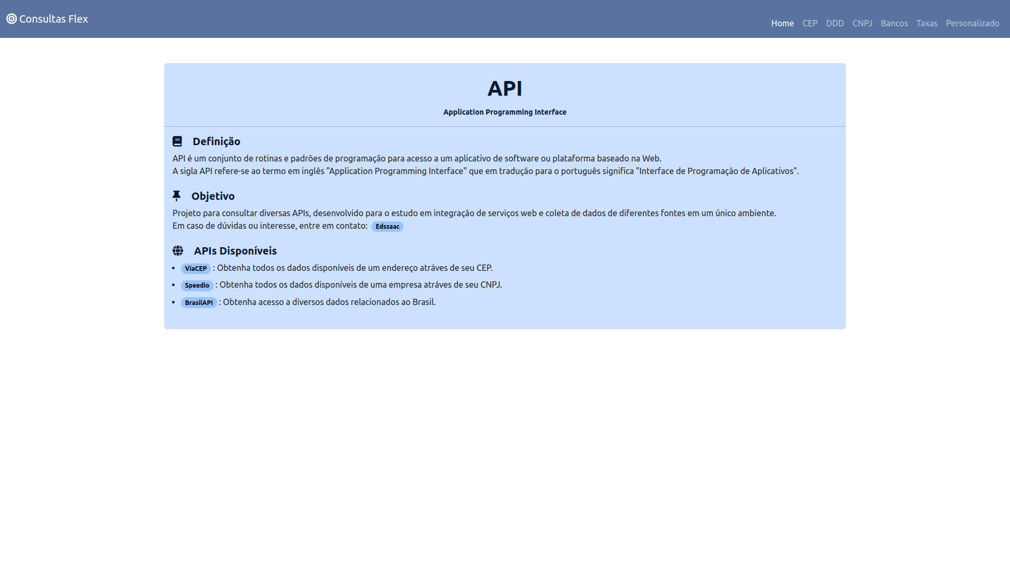Image resolution: width=1010 pixels, height=568 pixels.
Task: Click the Application Programming Interface subtitle
Action: click(504, 112)
